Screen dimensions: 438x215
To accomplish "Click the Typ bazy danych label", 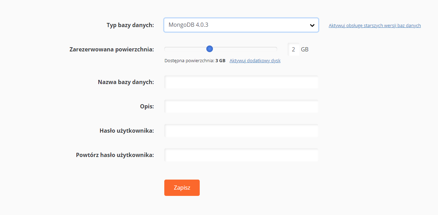I will [x=130, y=25].
